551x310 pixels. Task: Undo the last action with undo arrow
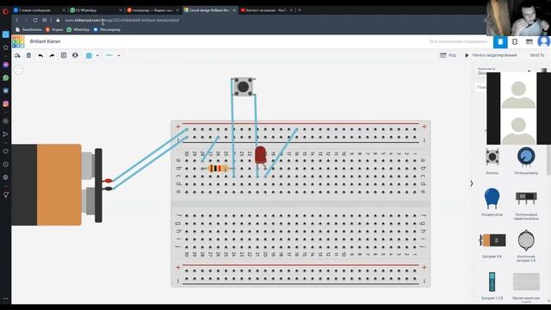click(40, 55)
